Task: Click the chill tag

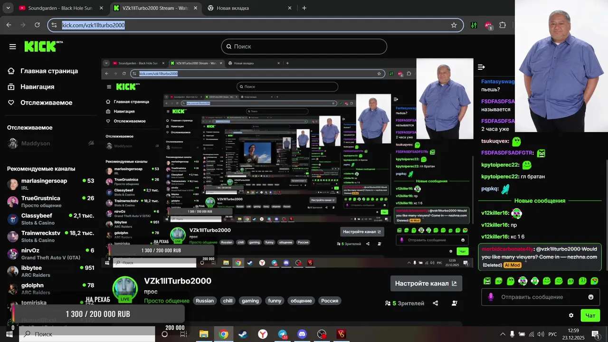Action: pos(228,301)
